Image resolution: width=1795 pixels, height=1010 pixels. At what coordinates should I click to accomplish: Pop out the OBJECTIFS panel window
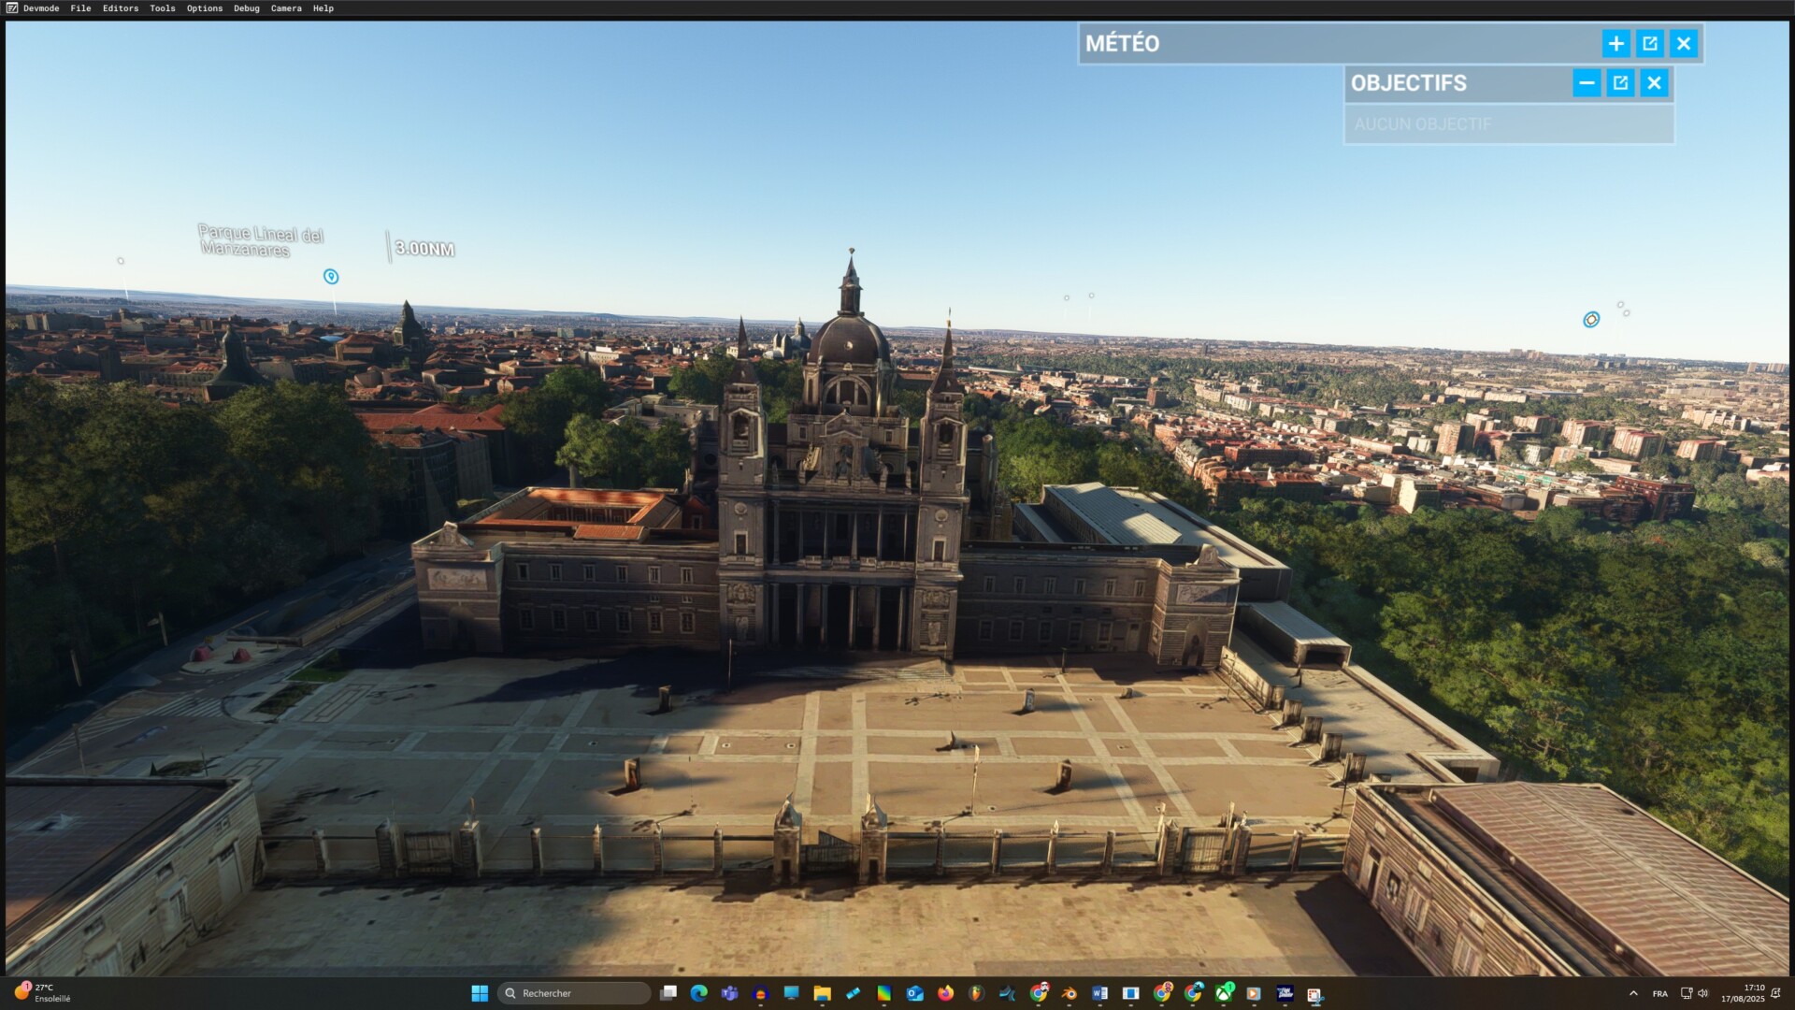click(1620, 83)
